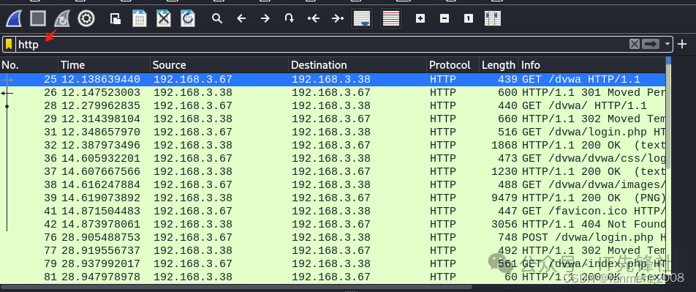This screenshot has height=292, width=696.
Task: Select packet 26 301 Moved response
Action: [x=333, y=92]
